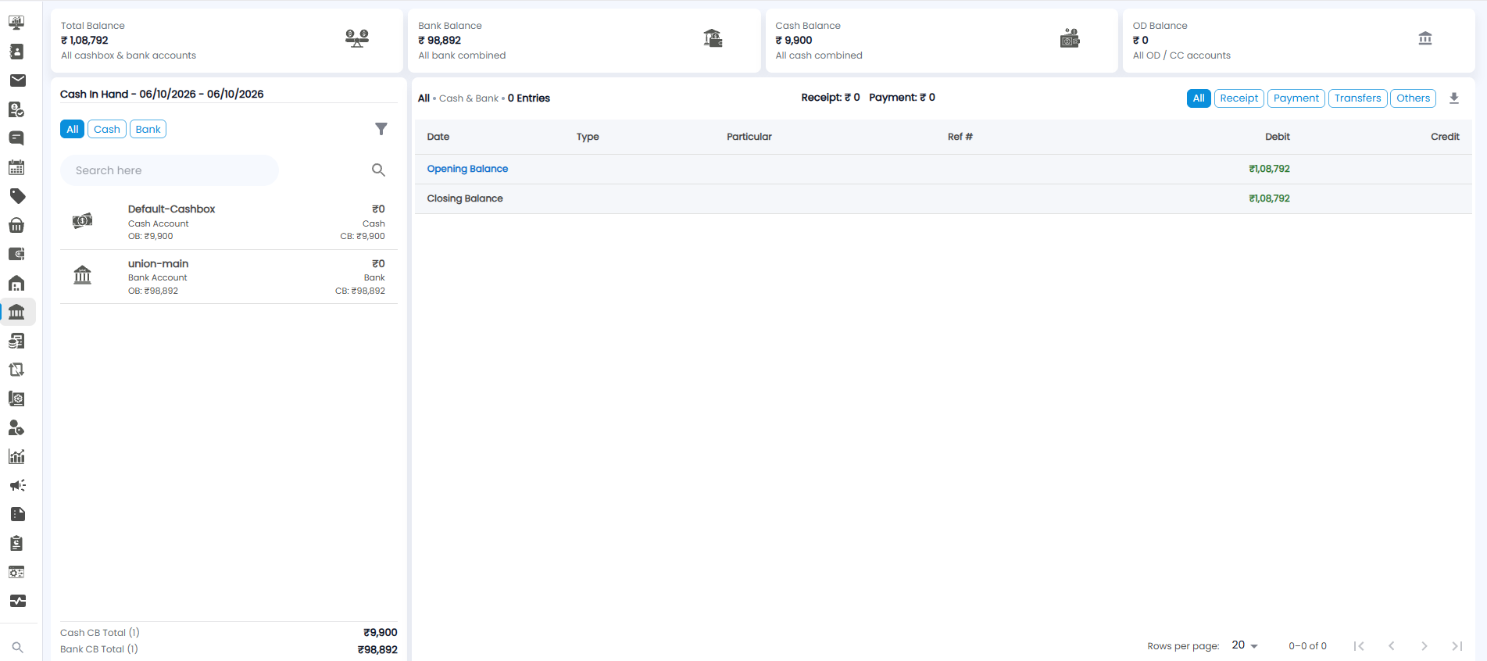Select the Default-Cashbox account

coord(229,222)
